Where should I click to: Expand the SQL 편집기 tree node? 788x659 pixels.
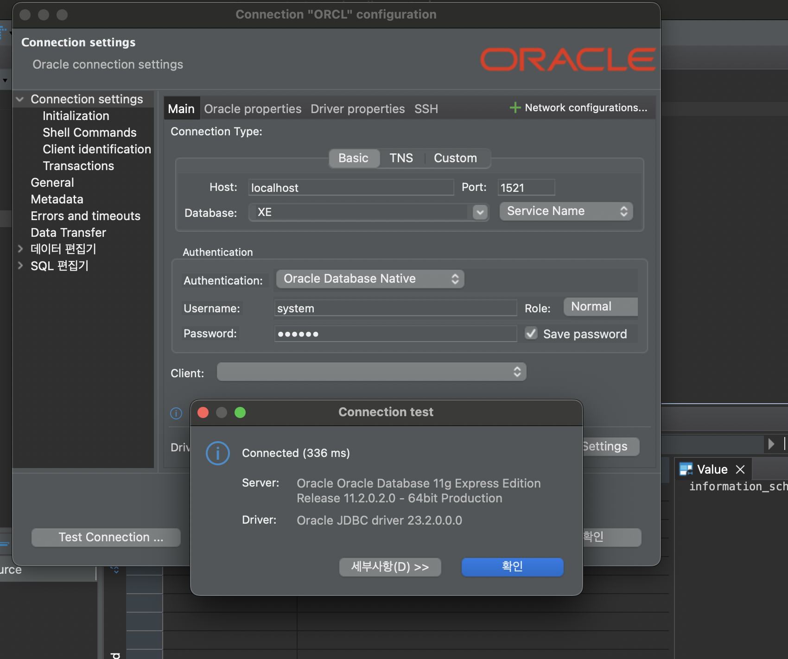[20, 266]
